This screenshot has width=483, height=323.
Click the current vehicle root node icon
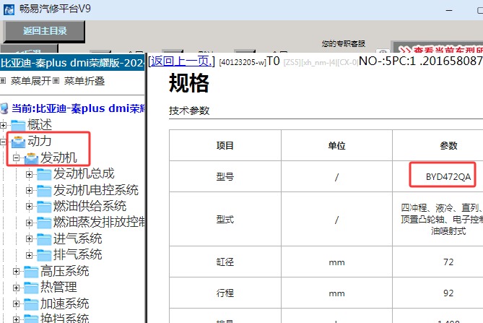coord(4,108)
